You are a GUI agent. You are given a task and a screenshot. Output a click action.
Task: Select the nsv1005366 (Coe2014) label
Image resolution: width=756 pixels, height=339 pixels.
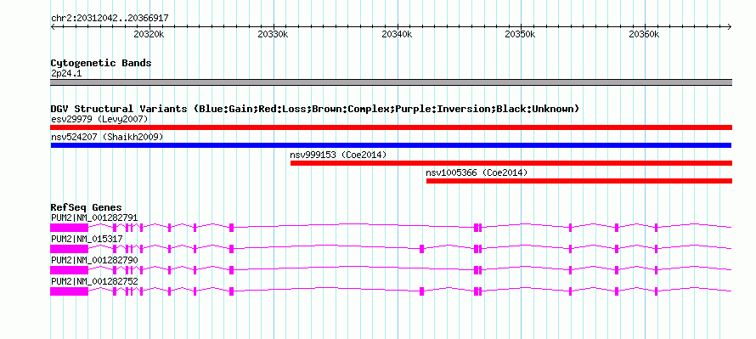click(x=477, y=172)
